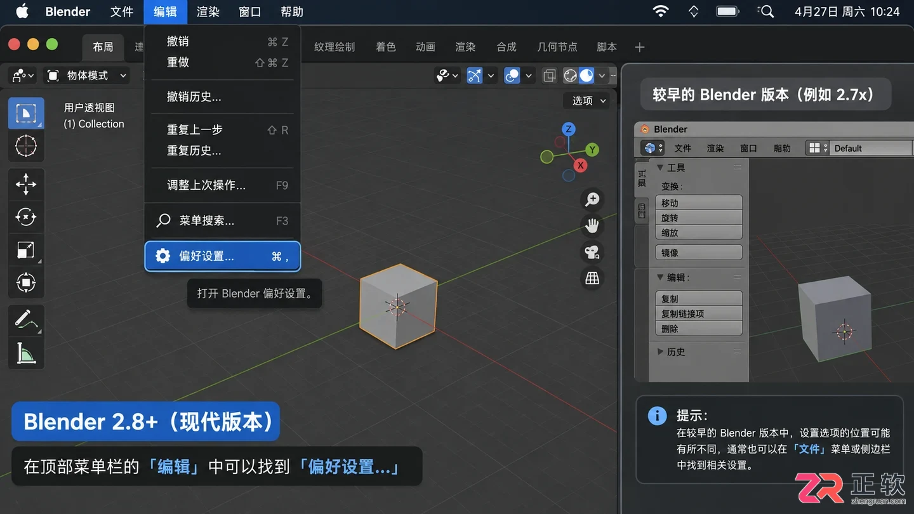Choose the Move tool with four arrows
The height and width of the screenshot is (514, 914).
(26, 185)
